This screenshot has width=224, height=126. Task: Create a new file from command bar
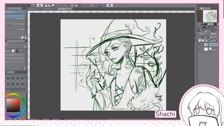pos(46,6)
